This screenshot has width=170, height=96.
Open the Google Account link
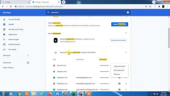(x=88, y=39)
